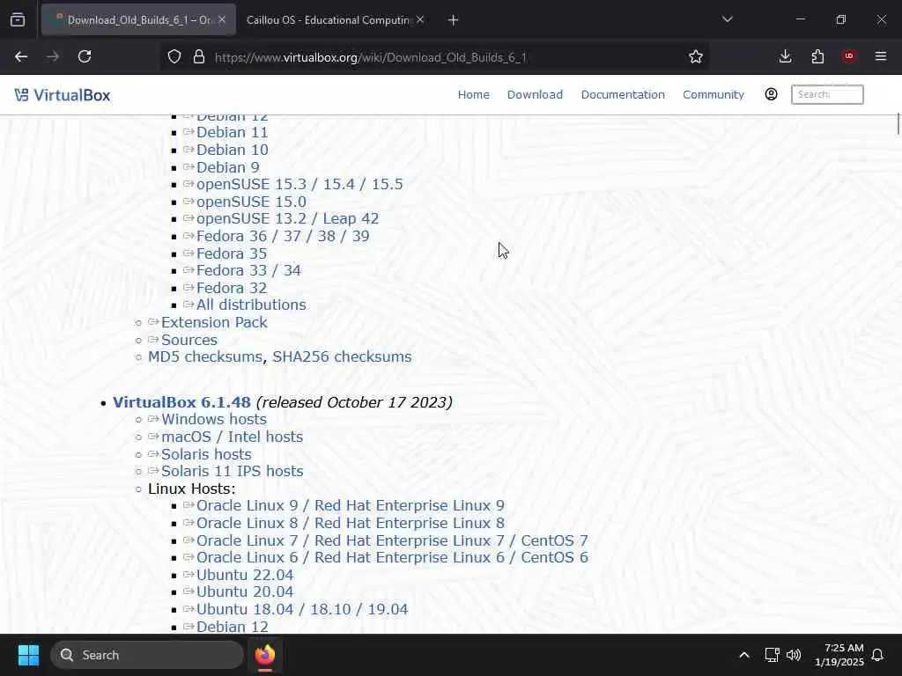The width and height of the screenshot is (902, 676).
Task: Click the VirtualBox site search field
Action: 827,94
